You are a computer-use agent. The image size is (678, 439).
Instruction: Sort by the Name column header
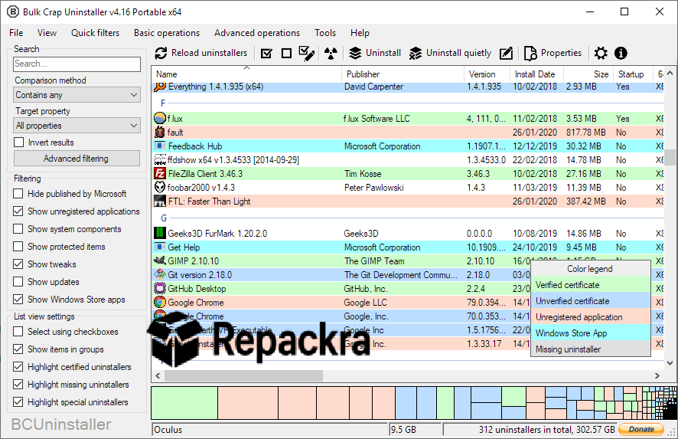click(246, 74)
